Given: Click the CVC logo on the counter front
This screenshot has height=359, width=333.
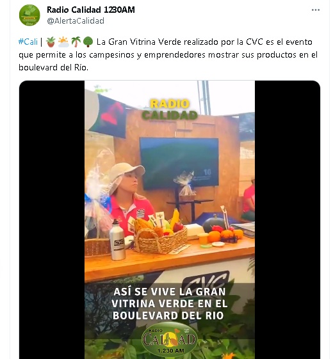Looking at the screenshot, I should tap(206, 280).
